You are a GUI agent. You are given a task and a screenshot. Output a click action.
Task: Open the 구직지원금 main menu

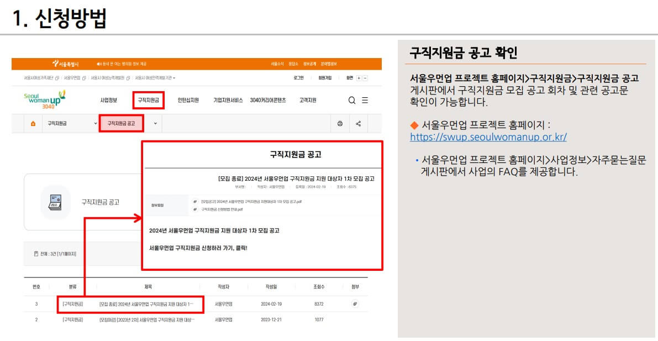(148, 101)
